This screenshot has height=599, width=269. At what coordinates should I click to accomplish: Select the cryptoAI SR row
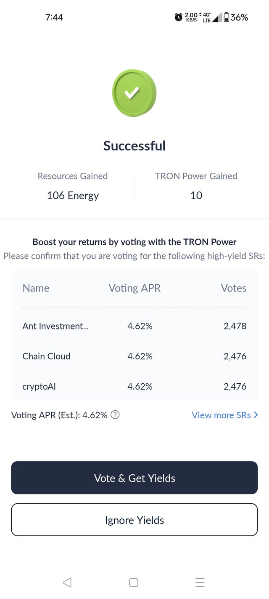[134, 386]
